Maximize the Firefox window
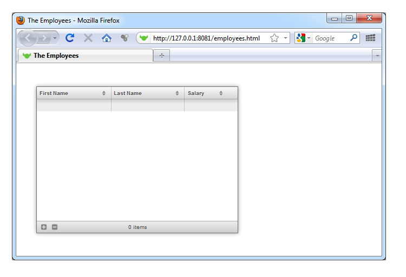 (349, 18)
